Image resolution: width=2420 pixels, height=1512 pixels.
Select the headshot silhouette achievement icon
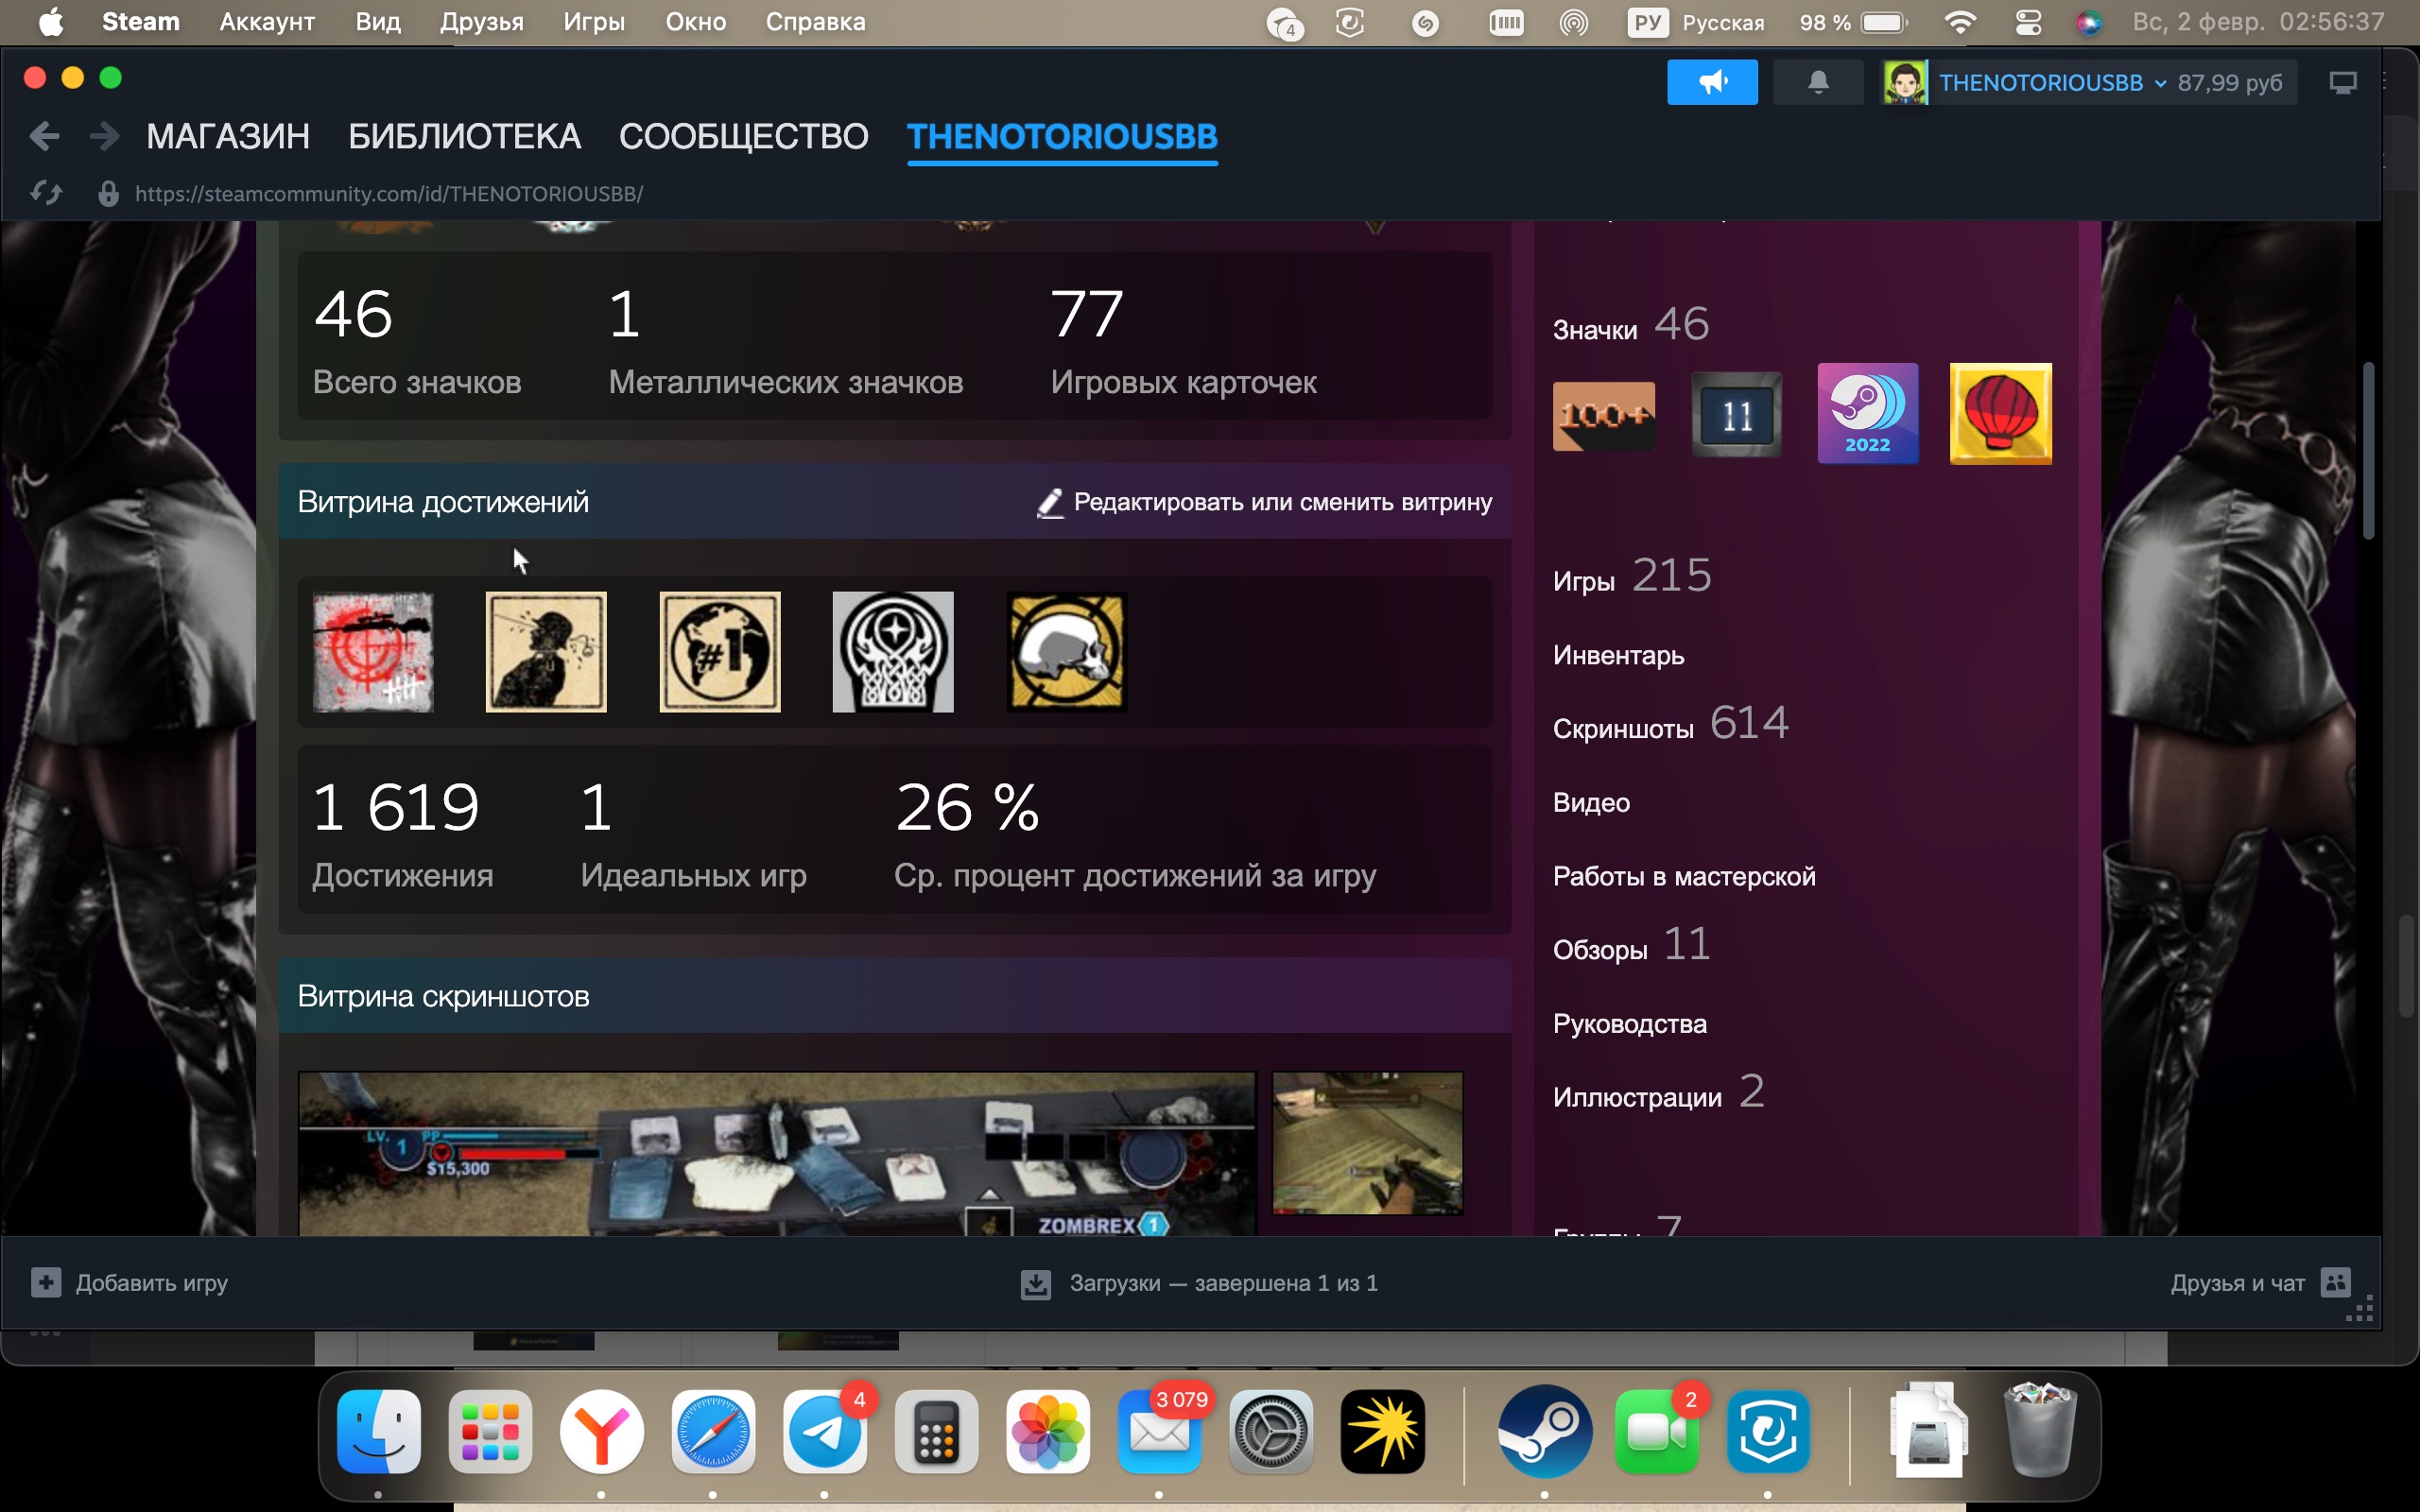[546, 652]
